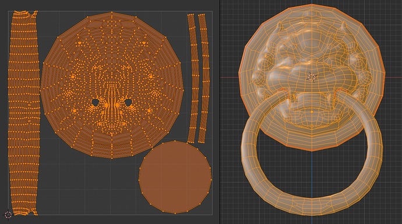Click the divider between UV editor and viewport
Image resolution: width=402 pixels, height=224 pixels.
coord(220,112)
